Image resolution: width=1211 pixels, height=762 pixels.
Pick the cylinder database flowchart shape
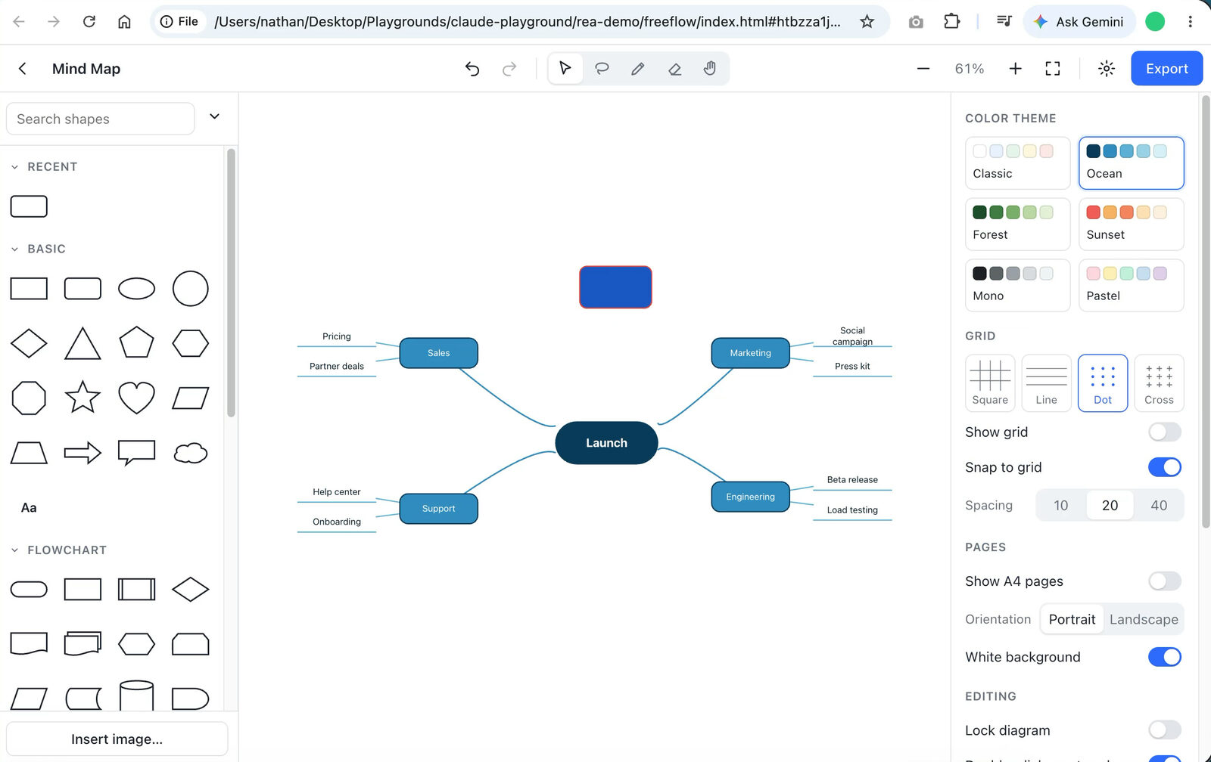click(x=136, y=696)
